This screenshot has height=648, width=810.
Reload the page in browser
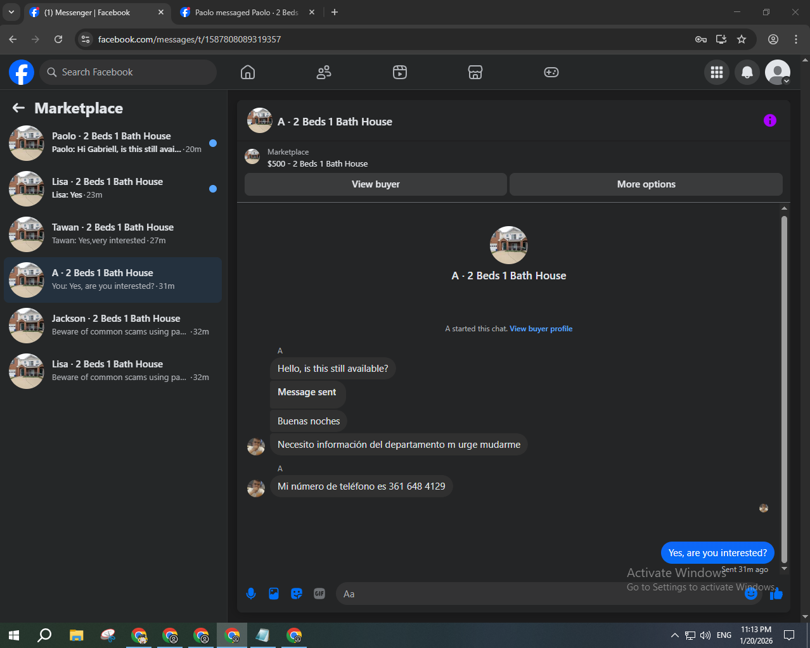(58, 39)
